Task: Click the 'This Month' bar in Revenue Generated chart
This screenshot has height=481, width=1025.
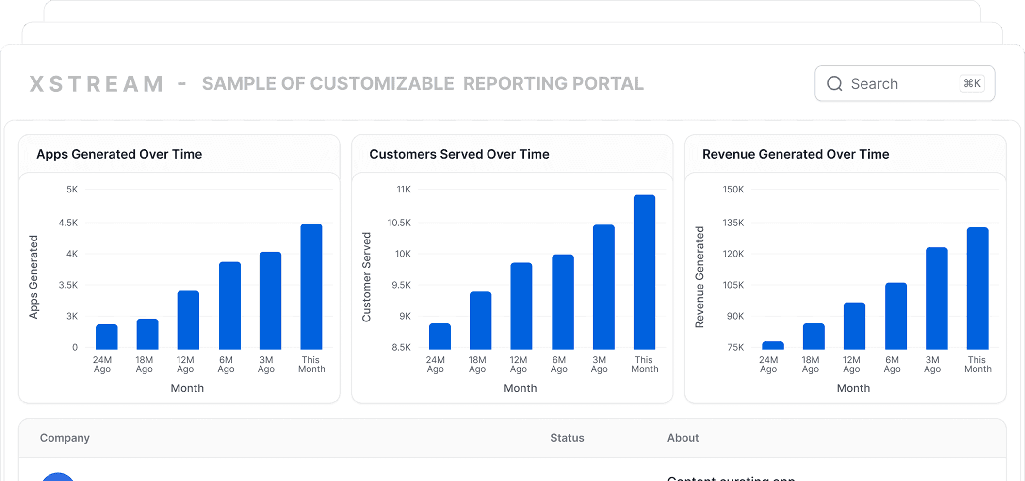Action: 977,288
